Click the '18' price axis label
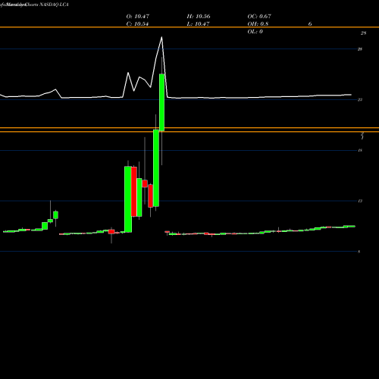The width and height of the screenshot is (379, 379). (x=360, y=150)
